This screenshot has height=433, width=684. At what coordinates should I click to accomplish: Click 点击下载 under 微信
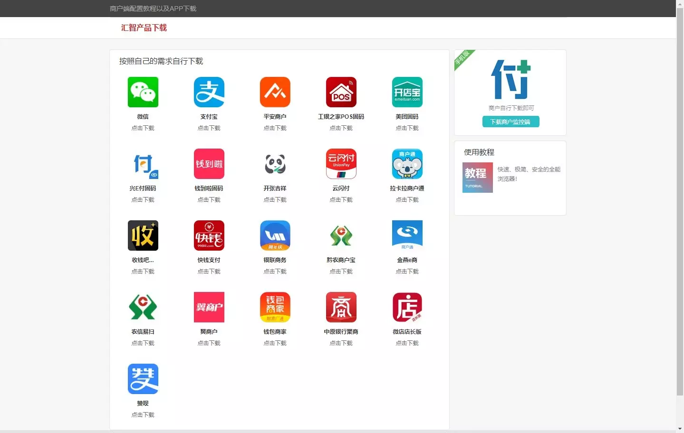tap(143, 128)
